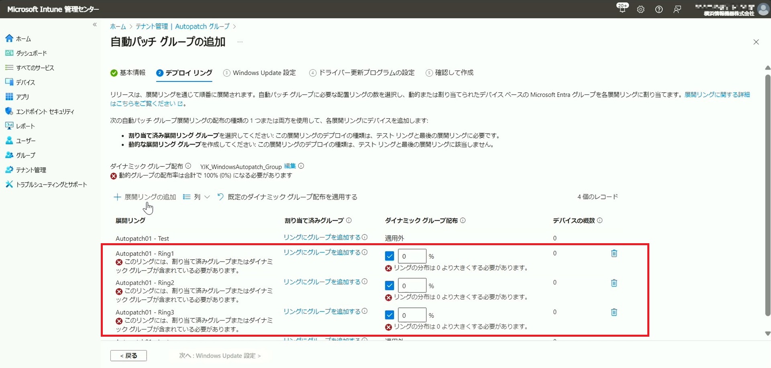Click the scrollbar down arrow
This screenshot has width=771, height=368.
point(768,333)
